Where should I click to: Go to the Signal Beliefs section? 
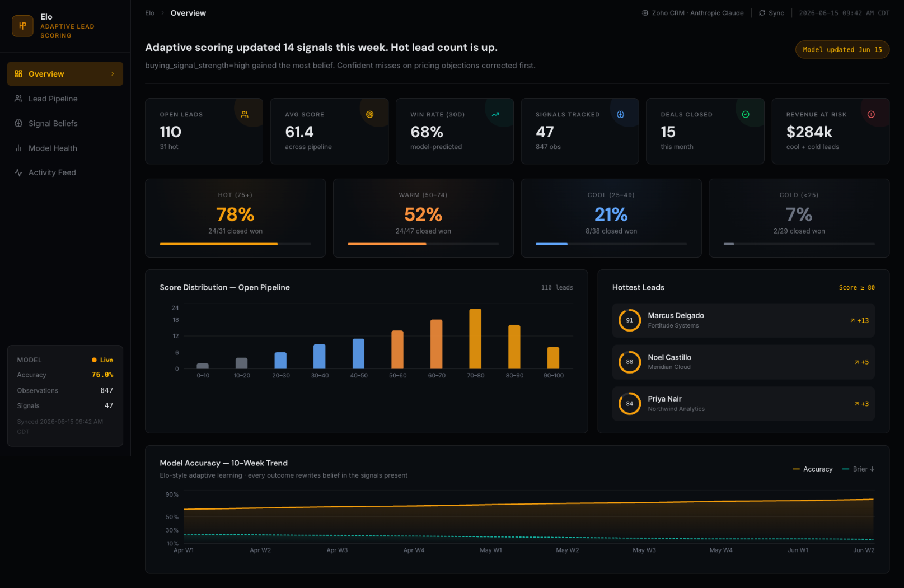click(65, 123)
